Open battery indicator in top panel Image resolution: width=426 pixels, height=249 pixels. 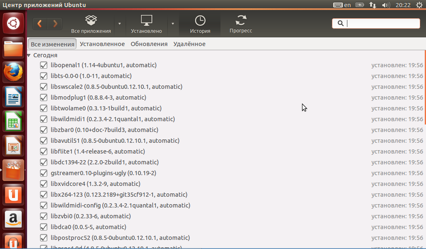click(360, 5)
